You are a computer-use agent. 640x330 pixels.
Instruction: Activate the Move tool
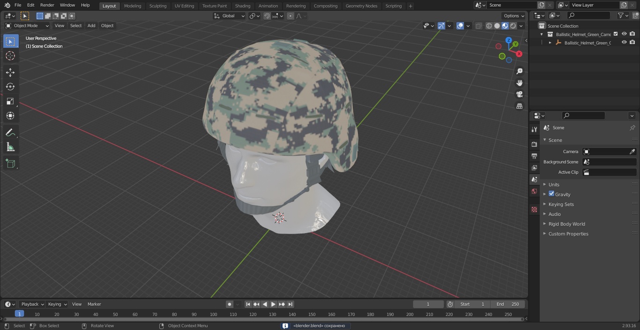coord(10,72)
